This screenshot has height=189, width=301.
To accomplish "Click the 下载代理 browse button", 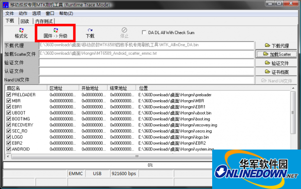I will [276, 46].
